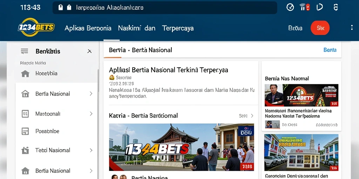Open the building thumbnail in right column

coord(301,152)
